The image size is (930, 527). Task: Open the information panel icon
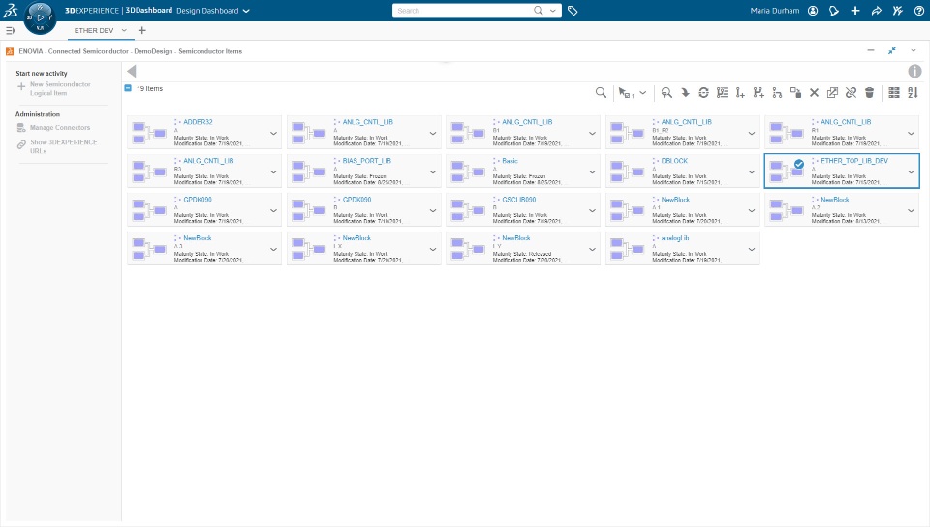coord(914,71)
